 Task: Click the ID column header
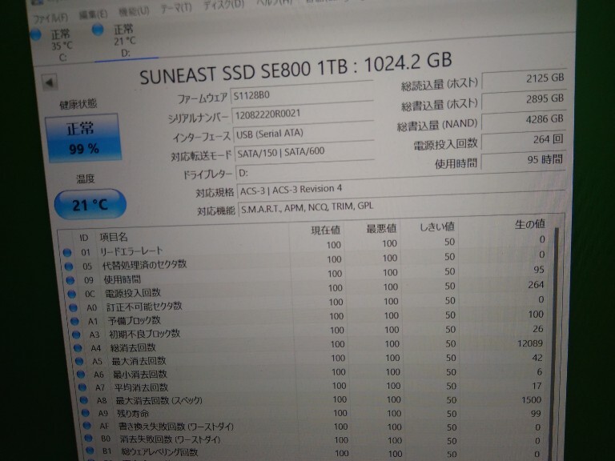(x=84, y=238)
